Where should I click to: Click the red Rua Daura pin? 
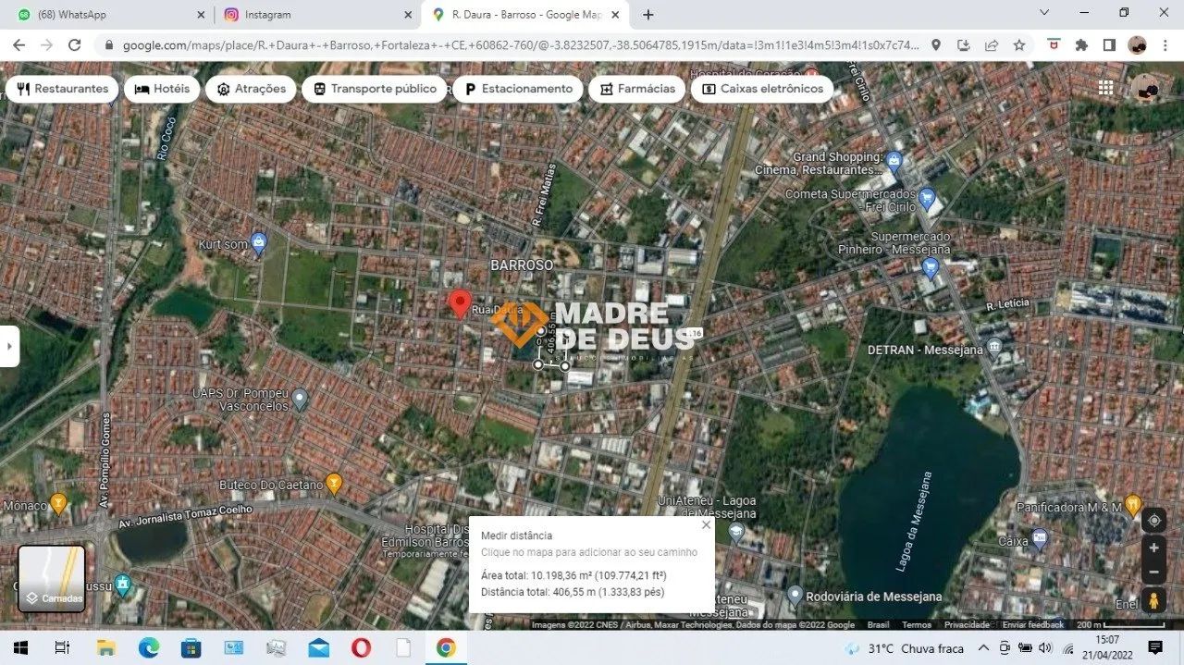[x=460, y=303]
